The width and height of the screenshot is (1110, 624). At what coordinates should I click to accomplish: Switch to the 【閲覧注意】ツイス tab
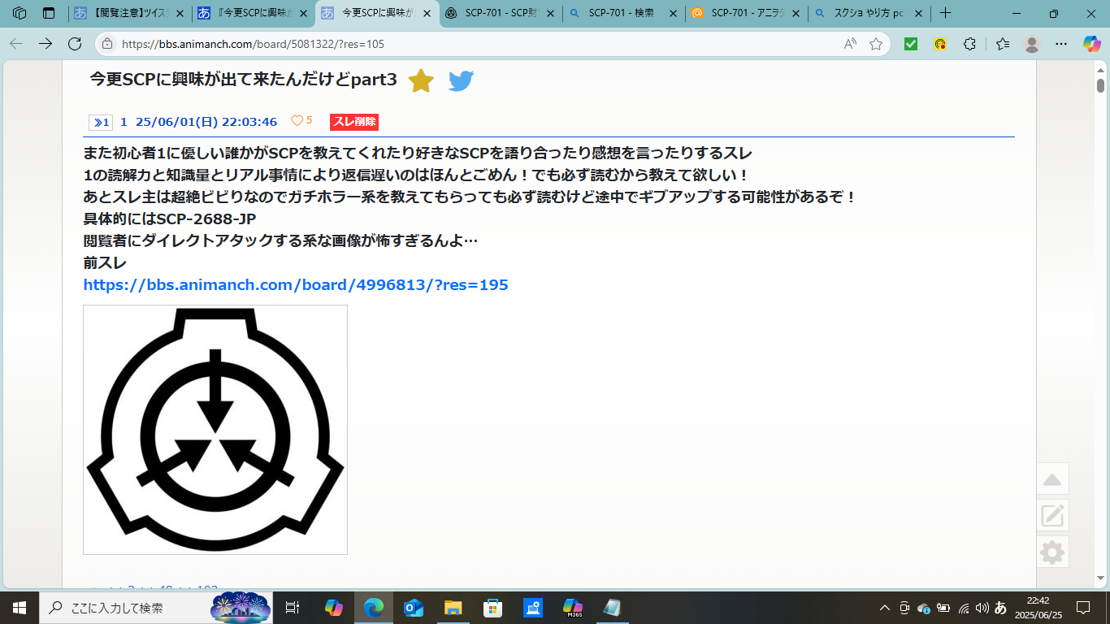129,13
